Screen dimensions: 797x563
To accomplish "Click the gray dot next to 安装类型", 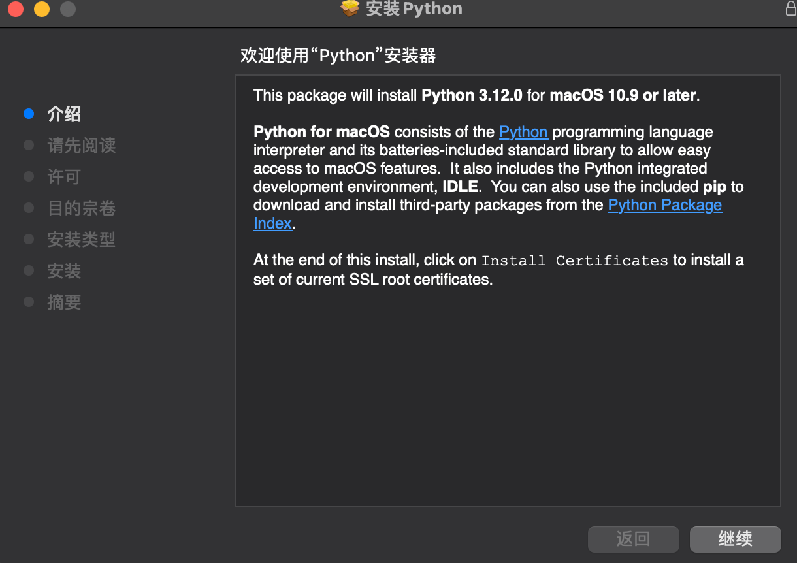I will (28, 239).
